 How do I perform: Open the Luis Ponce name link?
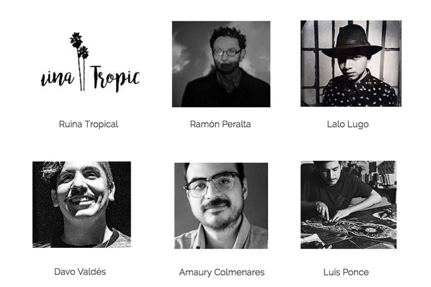346,273
